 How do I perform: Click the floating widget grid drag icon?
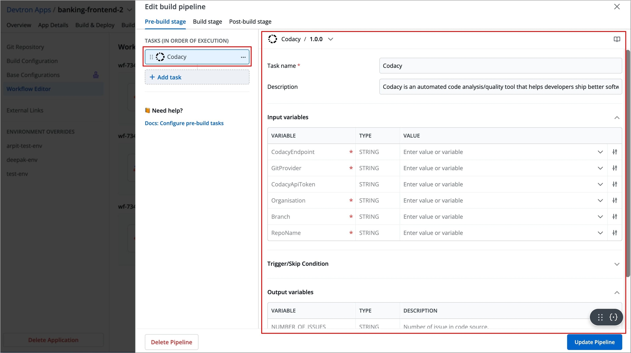click(600, 317)
